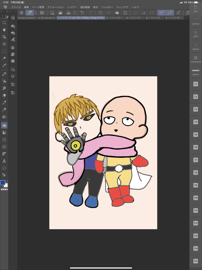
Task: Select the Pen tool
Action: (4, 74)
